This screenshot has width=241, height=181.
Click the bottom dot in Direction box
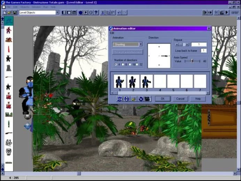159,65
